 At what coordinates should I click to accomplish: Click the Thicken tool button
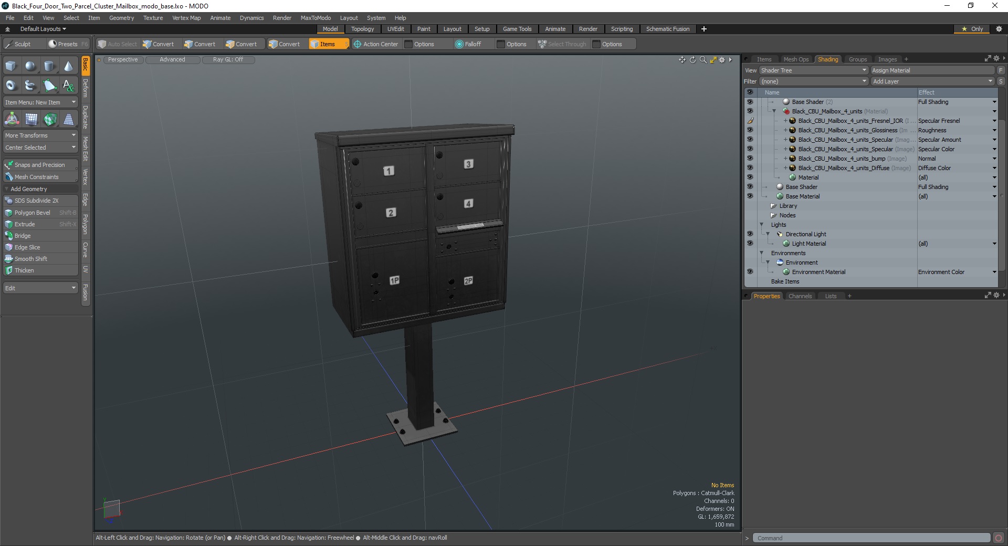[x=40, y=270]
